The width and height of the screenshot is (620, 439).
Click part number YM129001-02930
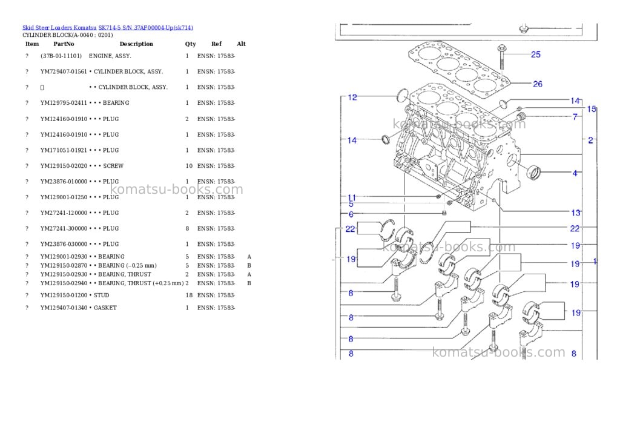coord(64,257)
